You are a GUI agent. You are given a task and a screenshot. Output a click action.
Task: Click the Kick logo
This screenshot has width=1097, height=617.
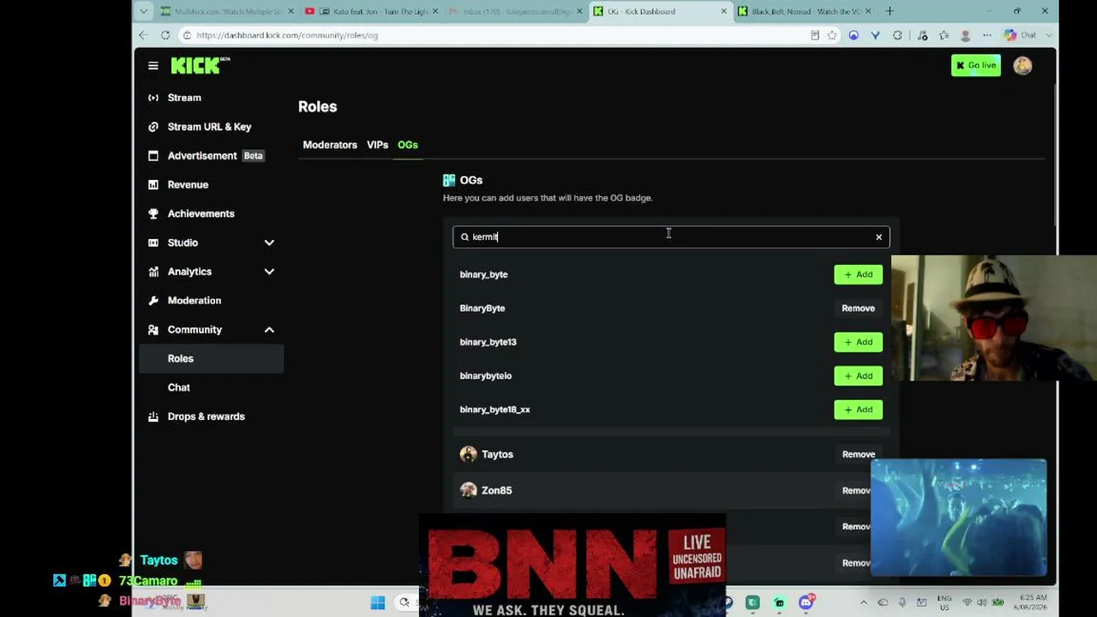click(x=200, y=65)
